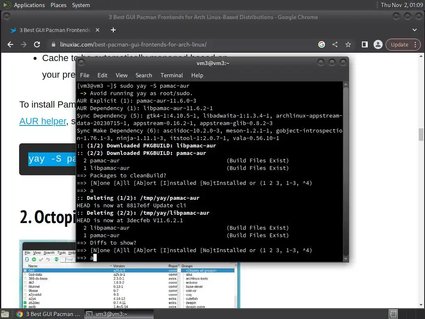The height and width of the screenshot is (319, 425).
Task: Click the highlighted yay -S code block
Action: pyautogui.click(x=52, y=159)
